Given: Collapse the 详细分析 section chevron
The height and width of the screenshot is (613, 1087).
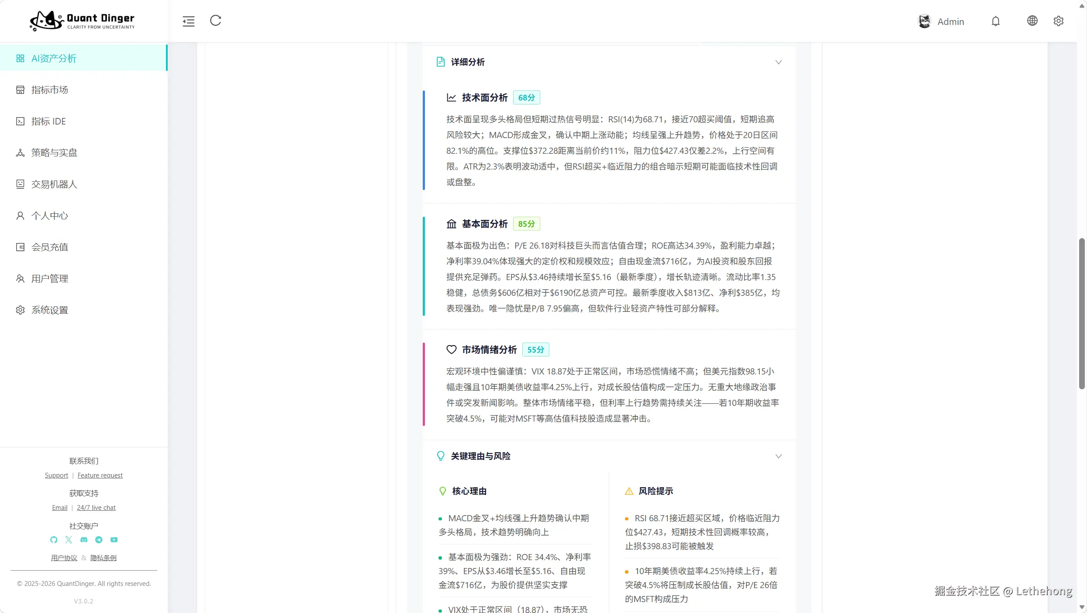Looking at the screenshot, I should pyautogui.click(x=778, y=62).
